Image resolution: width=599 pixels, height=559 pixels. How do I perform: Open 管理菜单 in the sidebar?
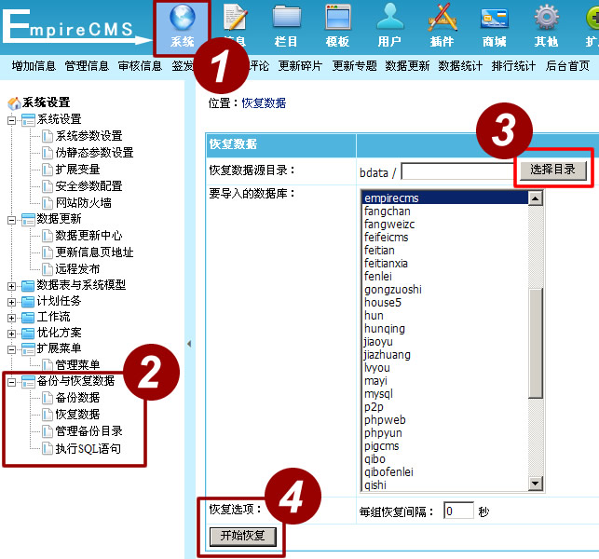77,365
